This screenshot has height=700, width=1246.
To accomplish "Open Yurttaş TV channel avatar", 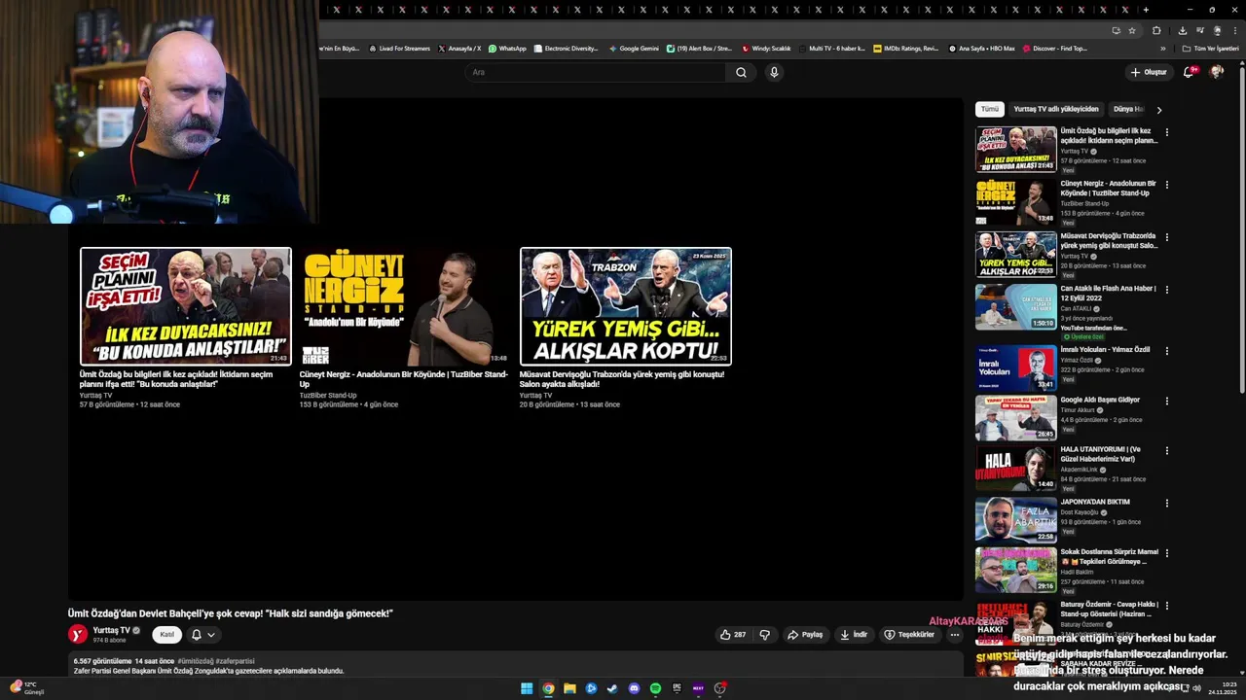I will click(x=78, y=634).
